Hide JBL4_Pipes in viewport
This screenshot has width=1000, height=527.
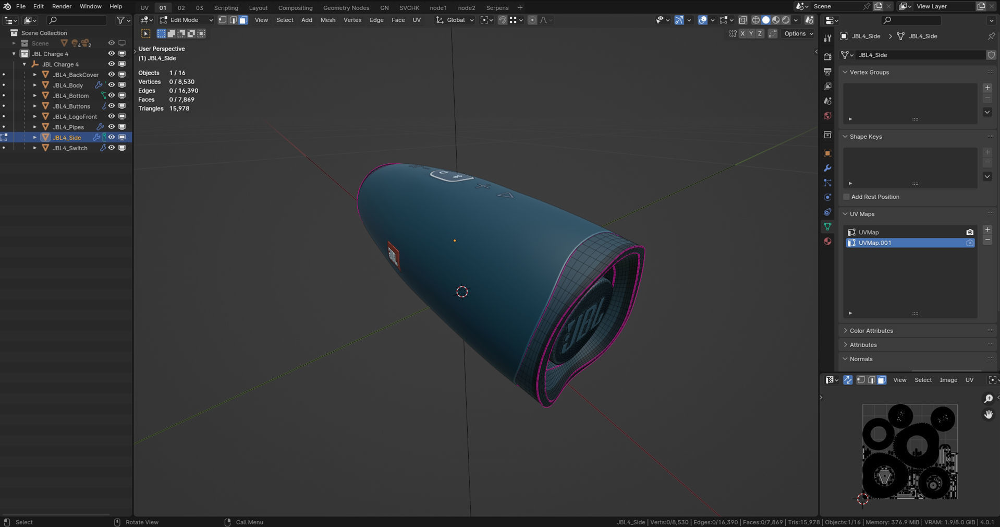(111, 127)
